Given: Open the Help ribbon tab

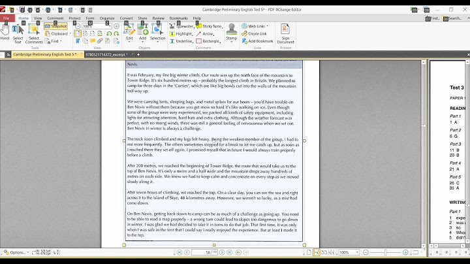Looking at the screenshot, I should [197, 18].
